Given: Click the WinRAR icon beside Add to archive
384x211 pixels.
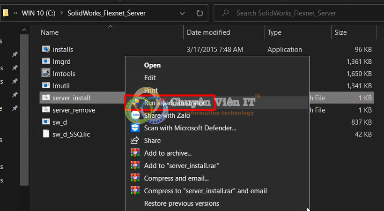Looking at the screenshot, I should (x=135, y=153).
